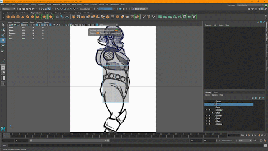Click the MEL command line input
The image size is (268, 151).
point(55,146)
